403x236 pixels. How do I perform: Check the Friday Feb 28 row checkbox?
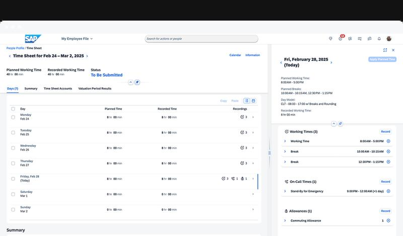tap(13, 179)
